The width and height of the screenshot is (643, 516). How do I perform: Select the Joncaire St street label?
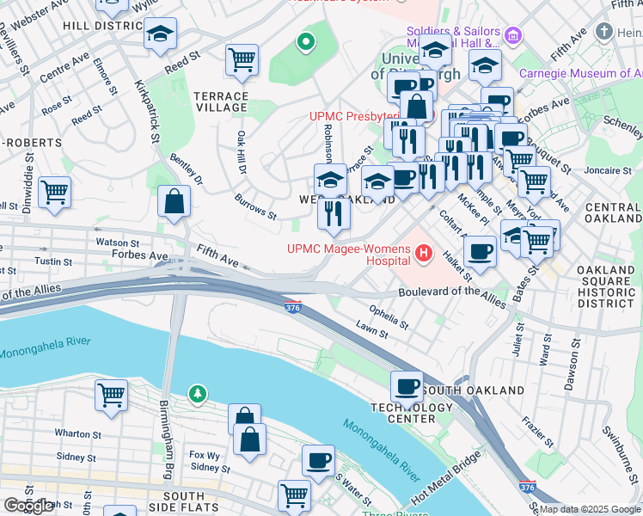click(608, 170)
